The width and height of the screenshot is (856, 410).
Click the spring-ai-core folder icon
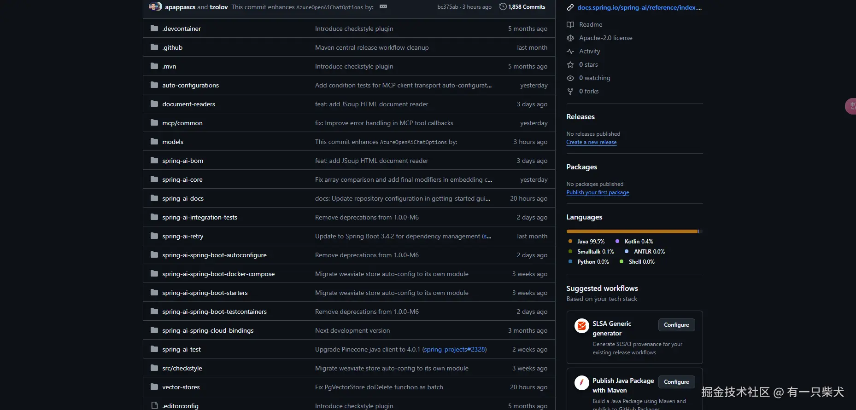154,179
